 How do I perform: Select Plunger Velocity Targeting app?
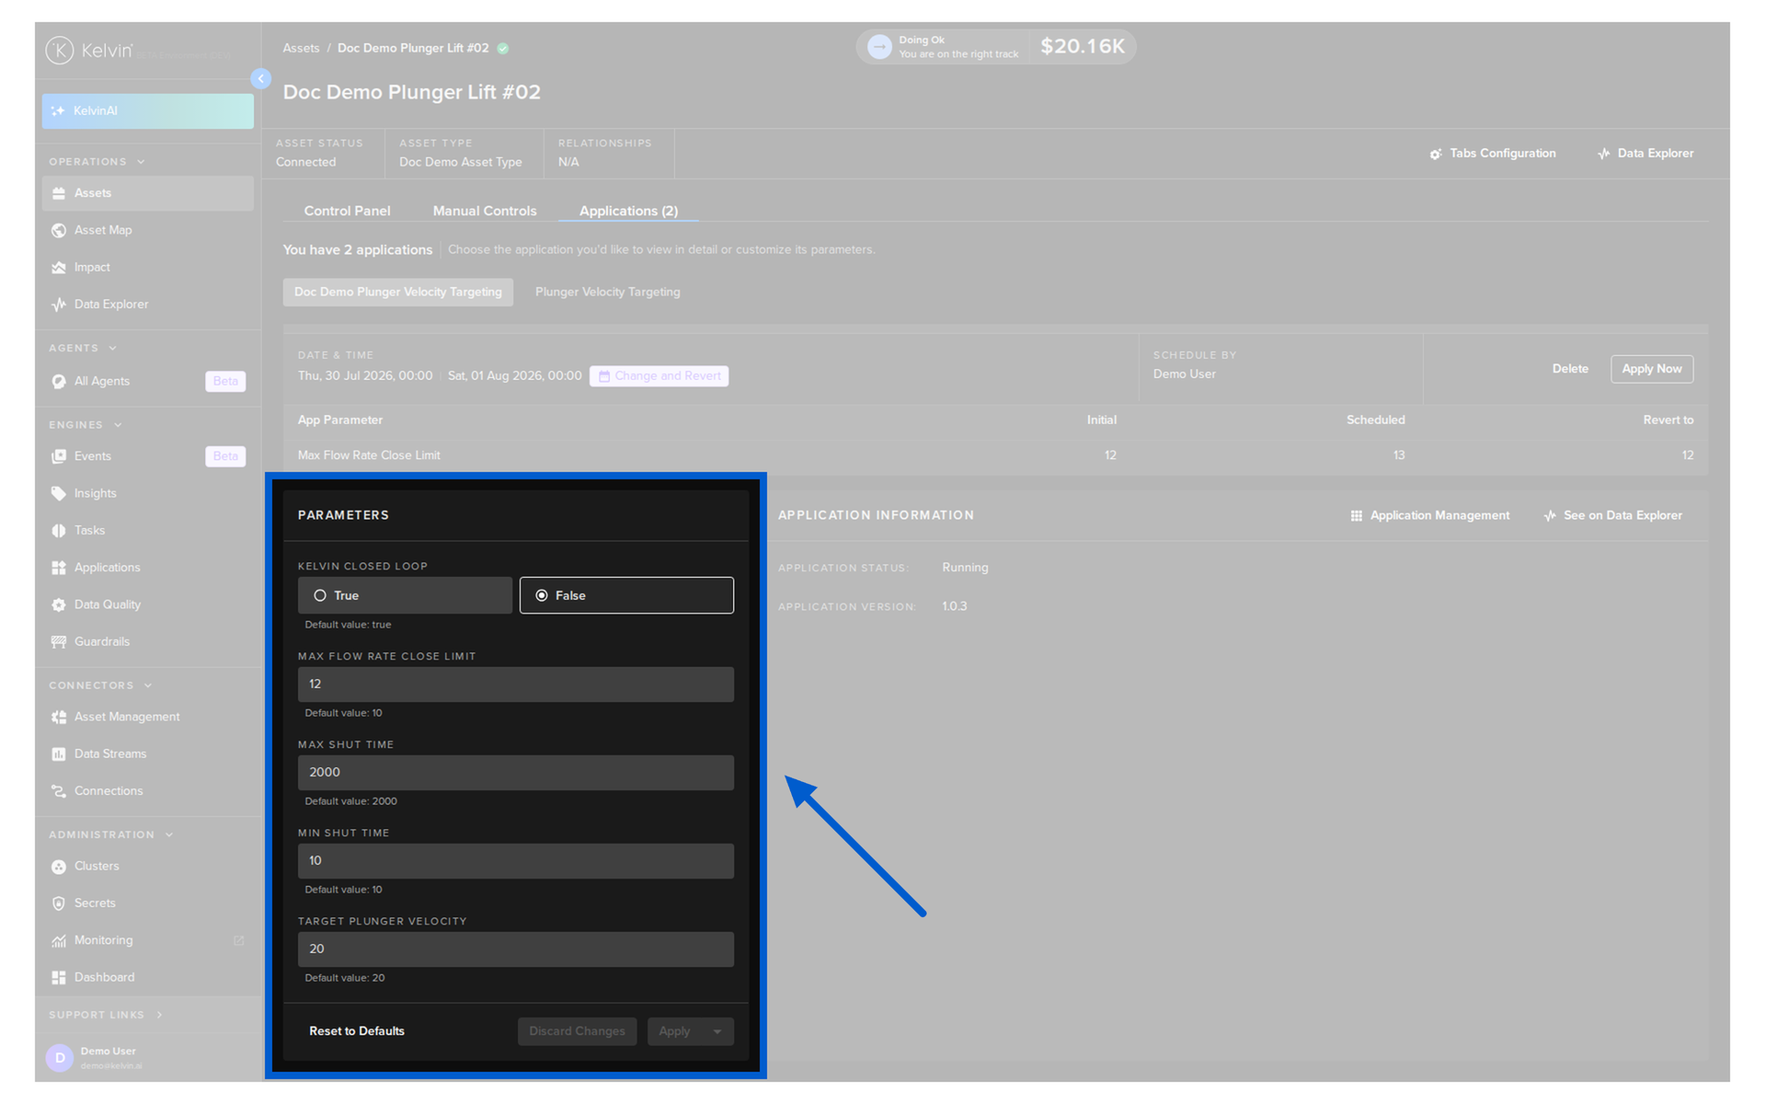pyautogui.click(x=608, y=293)
